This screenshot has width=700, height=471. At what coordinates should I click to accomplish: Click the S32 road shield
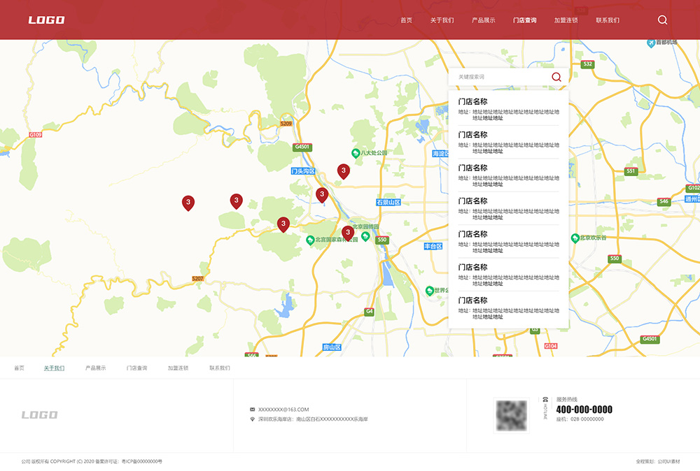pos(587,64)
